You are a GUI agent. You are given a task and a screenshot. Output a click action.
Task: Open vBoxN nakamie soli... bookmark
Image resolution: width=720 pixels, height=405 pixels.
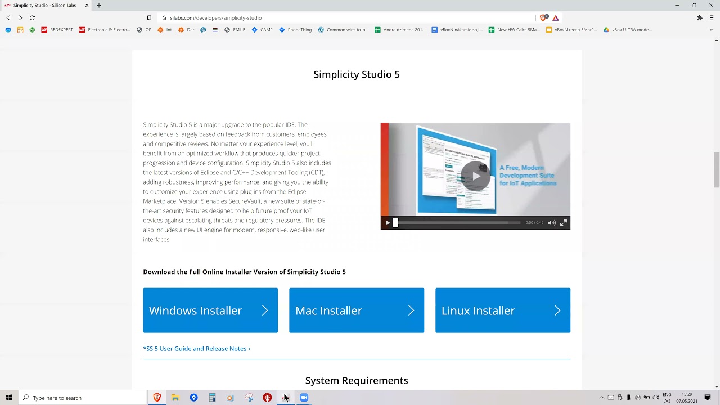tap(457, 30)
